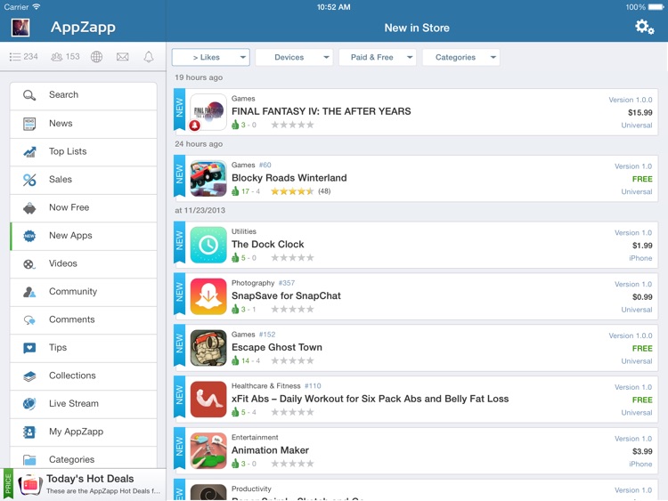Open the settings gears icon

tap(644, 28)
